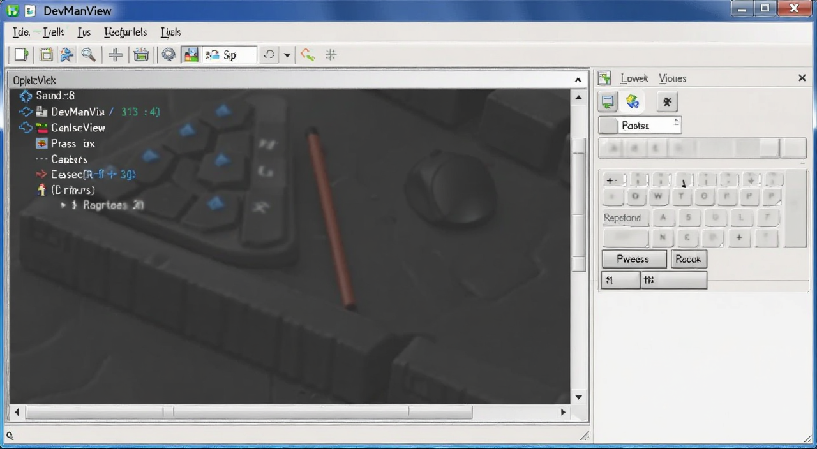Image resolution: width=817 pixels, height=449 pixels.
Task: Click the blue star toolbar icon
Action: (66, 55)
